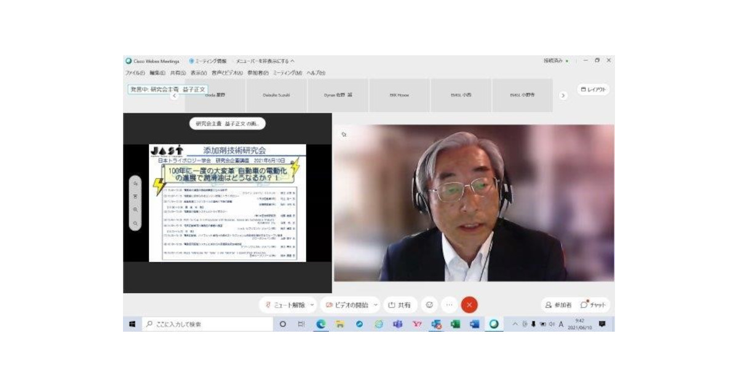Image resolution: width=738 pixels, height=387 pixels.
Task: Select the fit-to-window icon in the sidebar
Action: (136, 197)
